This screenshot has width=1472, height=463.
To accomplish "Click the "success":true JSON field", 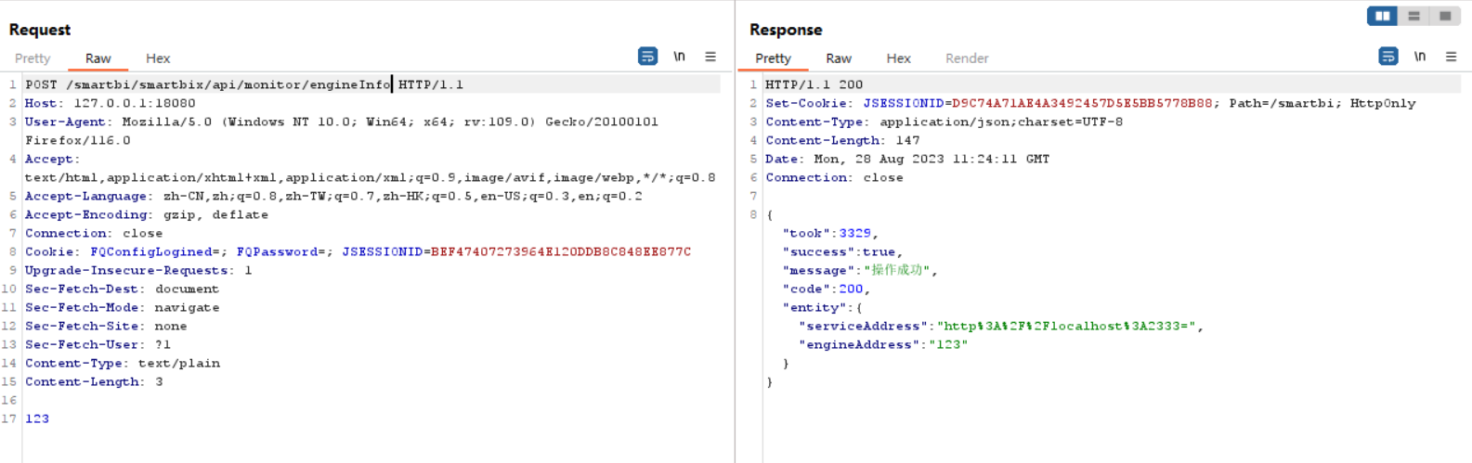I will click(842, 251).
